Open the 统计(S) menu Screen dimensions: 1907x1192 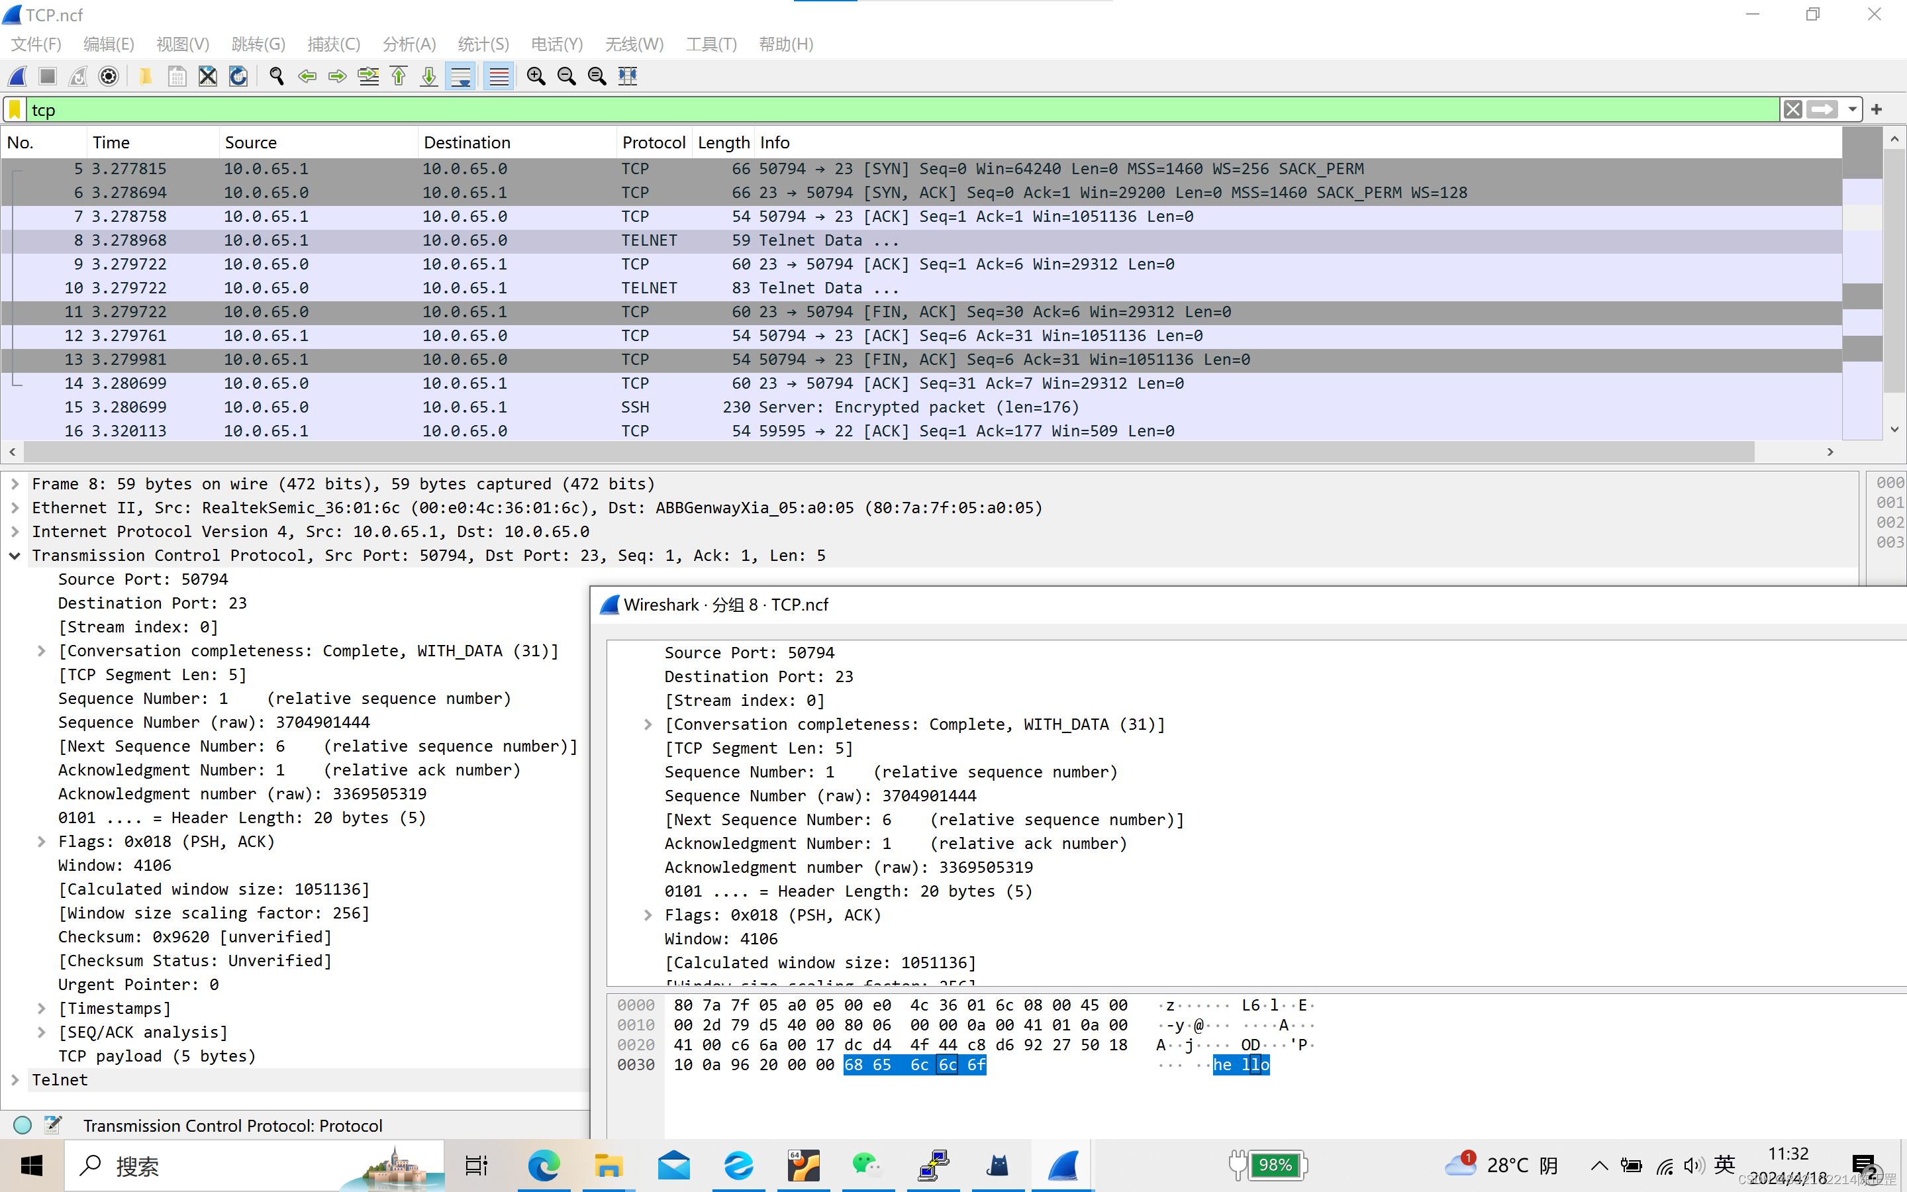pos(483,44)
